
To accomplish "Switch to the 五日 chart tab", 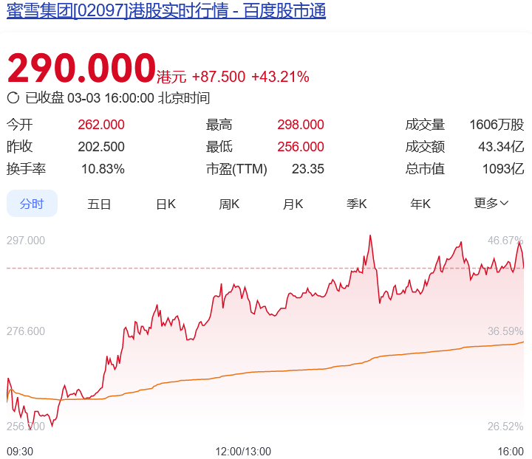I will tap(99, 204).
